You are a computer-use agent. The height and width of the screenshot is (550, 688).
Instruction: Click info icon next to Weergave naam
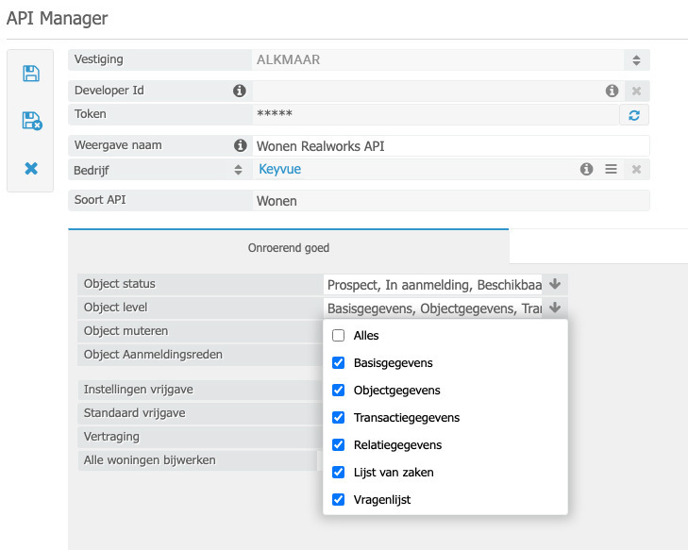click(x=240, y=145)
